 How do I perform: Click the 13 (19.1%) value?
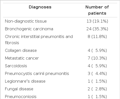click(x=97, y=21)
